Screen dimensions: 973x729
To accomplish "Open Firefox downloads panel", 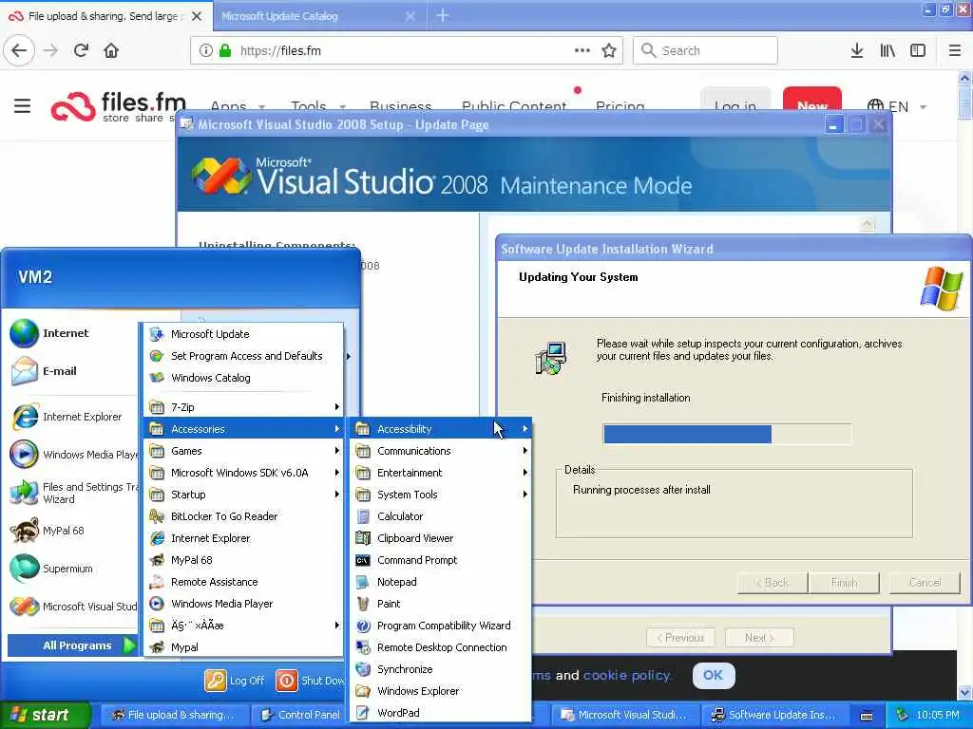I will [x=857, y=50].
